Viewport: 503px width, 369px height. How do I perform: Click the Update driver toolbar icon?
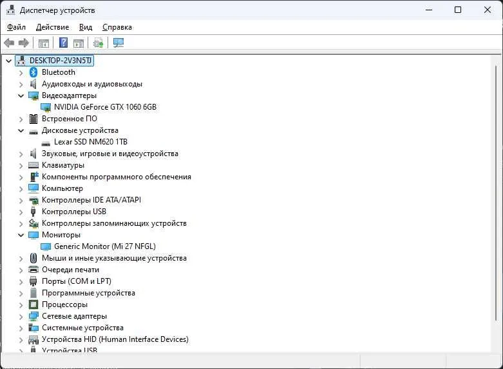98,43
